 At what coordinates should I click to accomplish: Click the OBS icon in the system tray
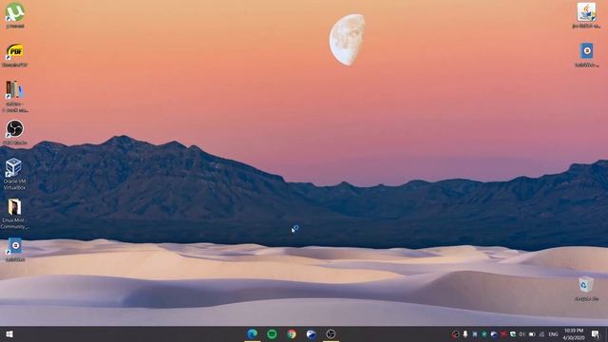point(456,334)
